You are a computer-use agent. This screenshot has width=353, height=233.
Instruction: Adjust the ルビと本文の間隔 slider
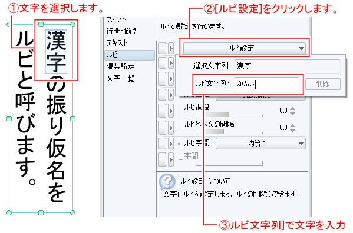coord(229,131)
